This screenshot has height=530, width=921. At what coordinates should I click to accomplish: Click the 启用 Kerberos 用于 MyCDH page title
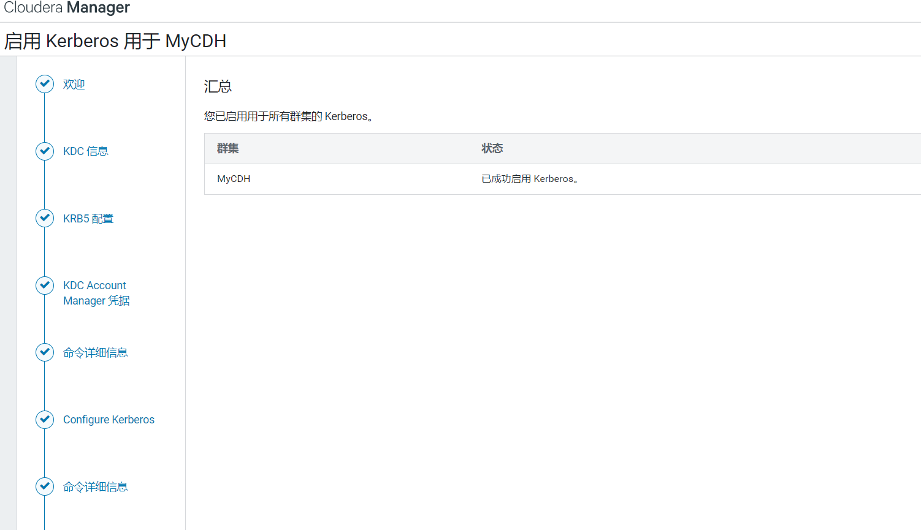coord(115,41)
